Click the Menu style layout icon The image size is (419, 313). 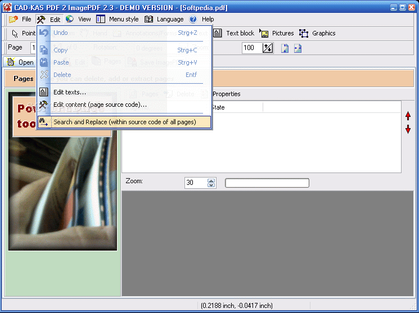pyautogui.click(x=101, y=19)
